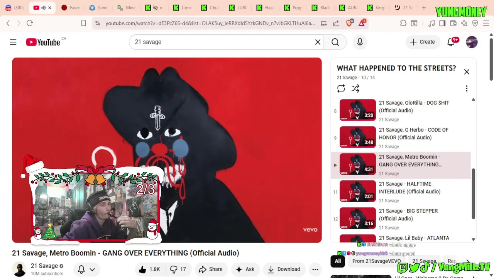The height and width of the screenshot is (278, 494).
Task: View site information icon in address bar
Action: click(98, 23)
